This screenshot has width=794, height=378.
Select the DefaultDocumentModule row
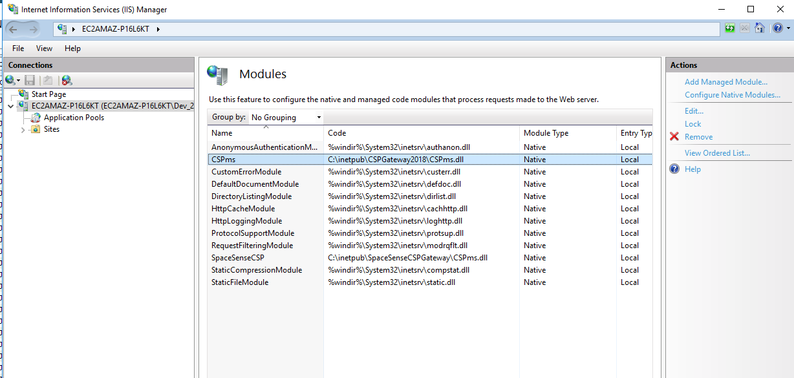430,184
